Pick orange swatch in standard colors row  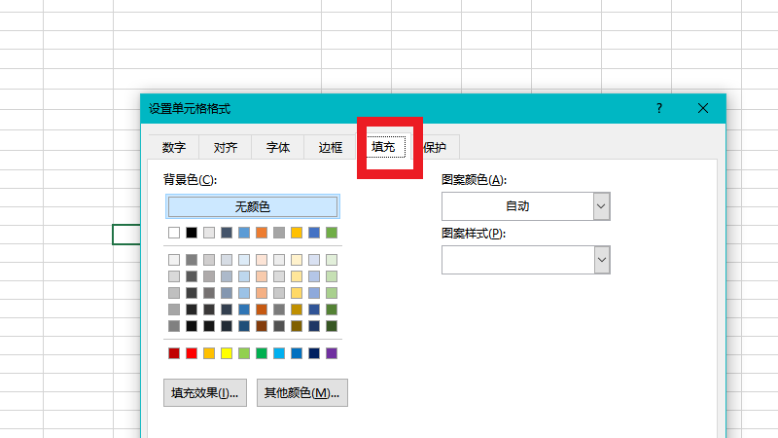point(209,353)
